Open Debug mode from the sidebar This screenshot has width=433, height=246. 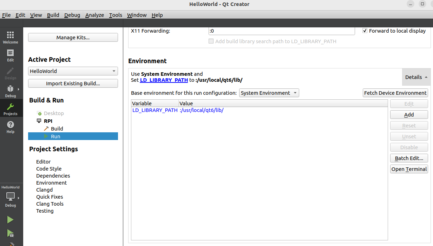[x=11, y=91]
